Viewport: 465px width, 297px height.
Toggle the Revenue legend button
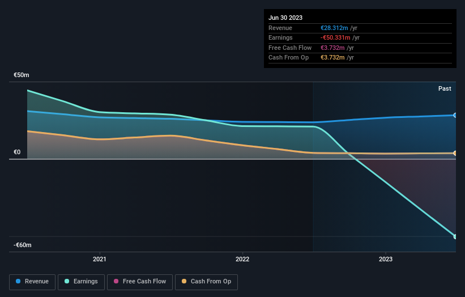[32, 282]
